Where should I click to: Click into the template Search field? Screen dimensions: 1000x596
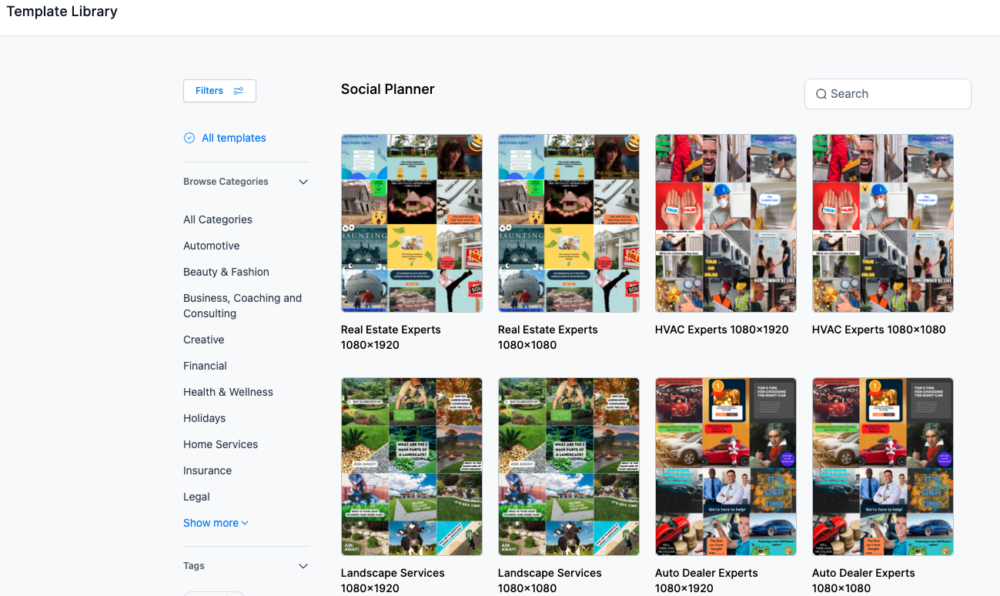coord(888,94)
